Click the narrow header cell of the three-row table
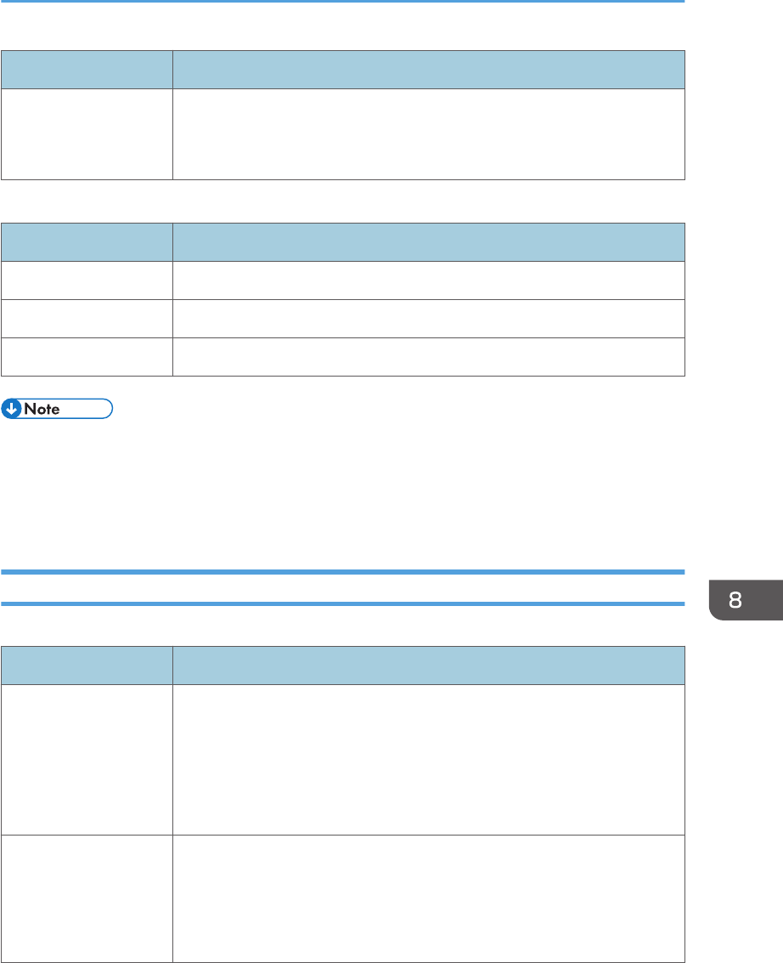 pyautogui.click(x=87, y=242)
